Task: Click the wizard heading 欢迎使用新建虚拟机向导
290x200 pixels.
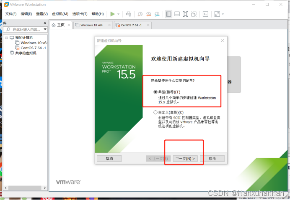Action: coord(180,59)
